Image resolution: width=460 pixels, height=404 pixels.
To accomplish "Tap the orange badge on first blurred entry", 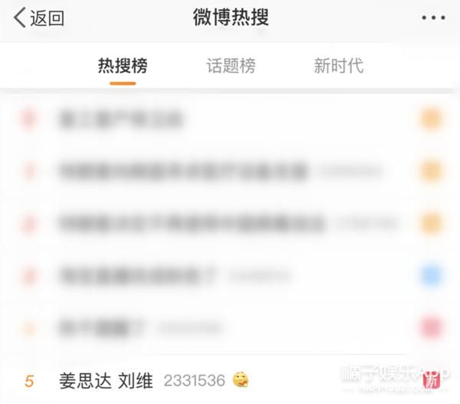I will pyautogui.click(x=431, y=119).
